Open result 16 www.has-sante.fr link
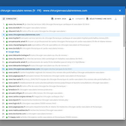 tap(59, 79)
